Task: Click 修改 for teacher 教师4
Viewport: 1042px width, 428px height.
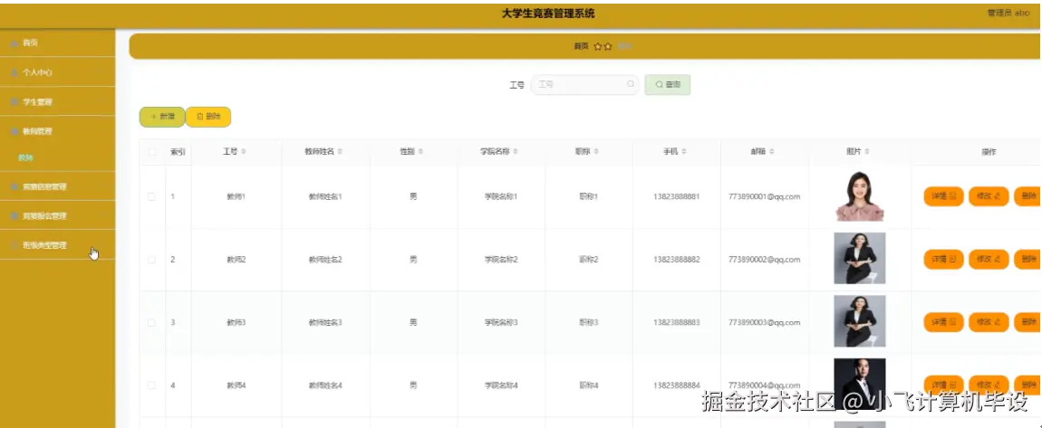Action: 989,385
